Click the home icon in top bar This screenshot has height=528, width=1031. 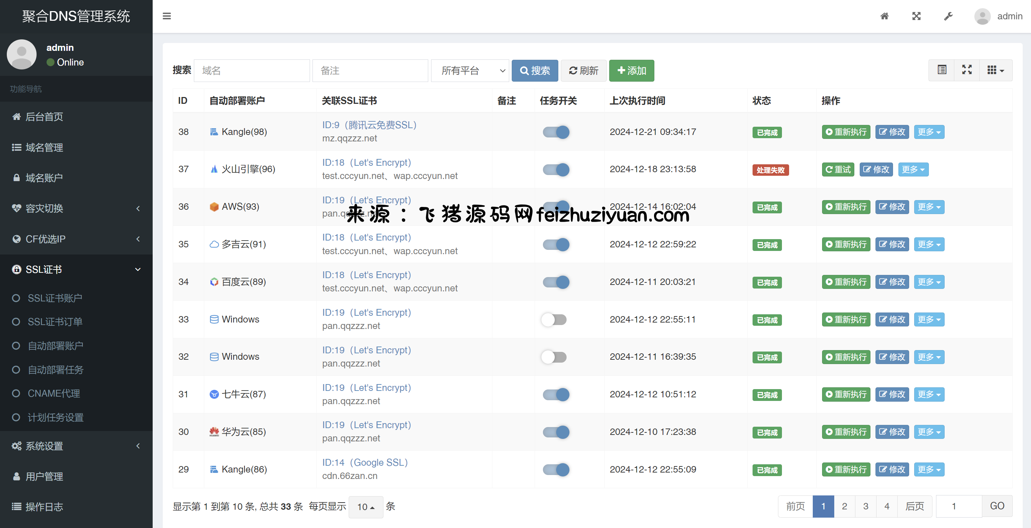point(884,16)
